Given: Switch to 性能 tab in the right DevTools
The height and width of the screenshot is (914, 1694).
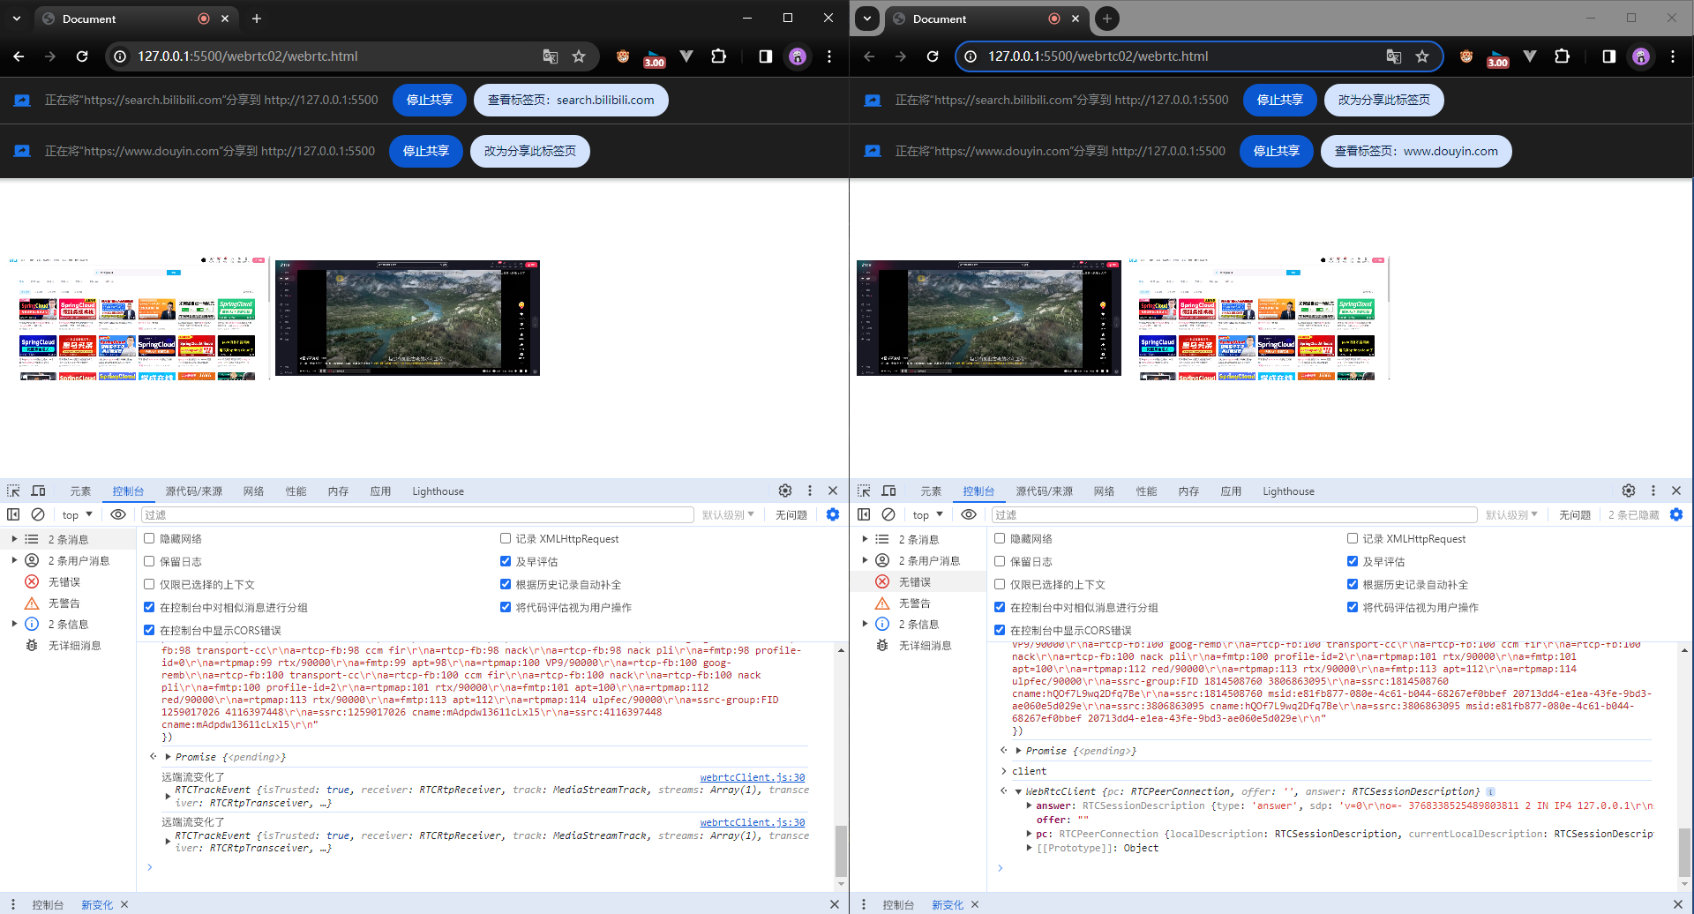Looking at the screenshot, I should [x=1146, y=491].
